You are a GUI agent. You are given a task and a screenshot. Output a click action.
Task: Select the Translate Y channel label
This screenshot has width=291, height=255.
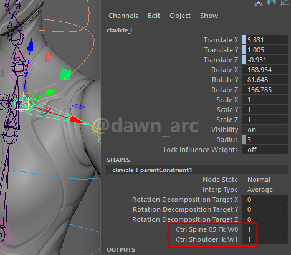(221, 50)
